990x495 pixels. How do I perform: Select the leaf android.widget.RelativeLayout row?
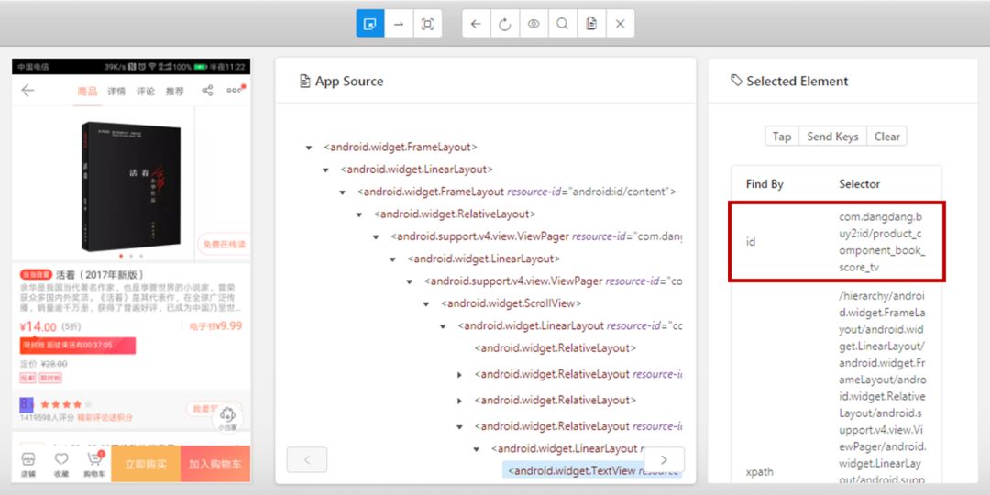point(555,348)
